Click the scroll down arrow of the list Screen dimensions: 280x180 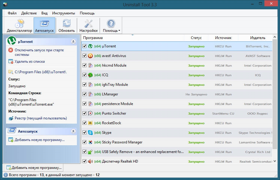pos(275,161)
